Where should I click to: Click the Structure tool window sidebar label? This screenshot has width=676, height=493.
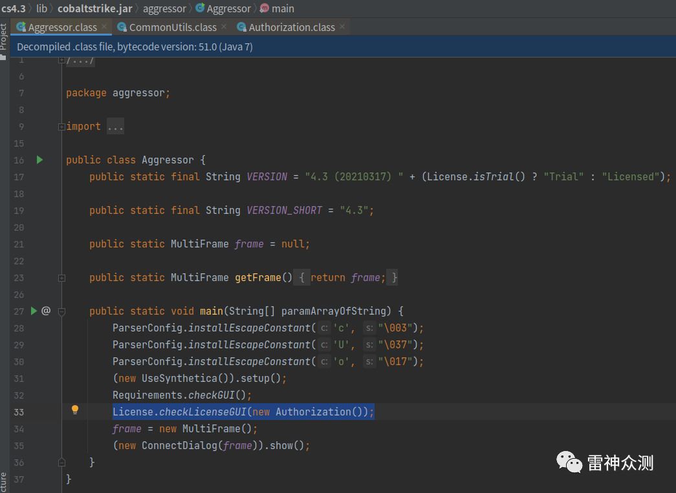click(x=4, y=482)
